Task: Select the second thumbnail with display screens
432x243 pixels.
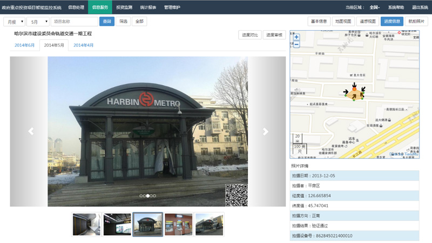Action: (117, 224)
